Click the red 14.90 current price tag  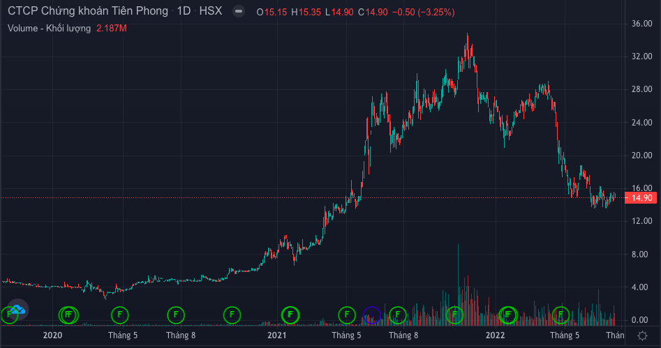pyautogui.click(x=641, y=198)
